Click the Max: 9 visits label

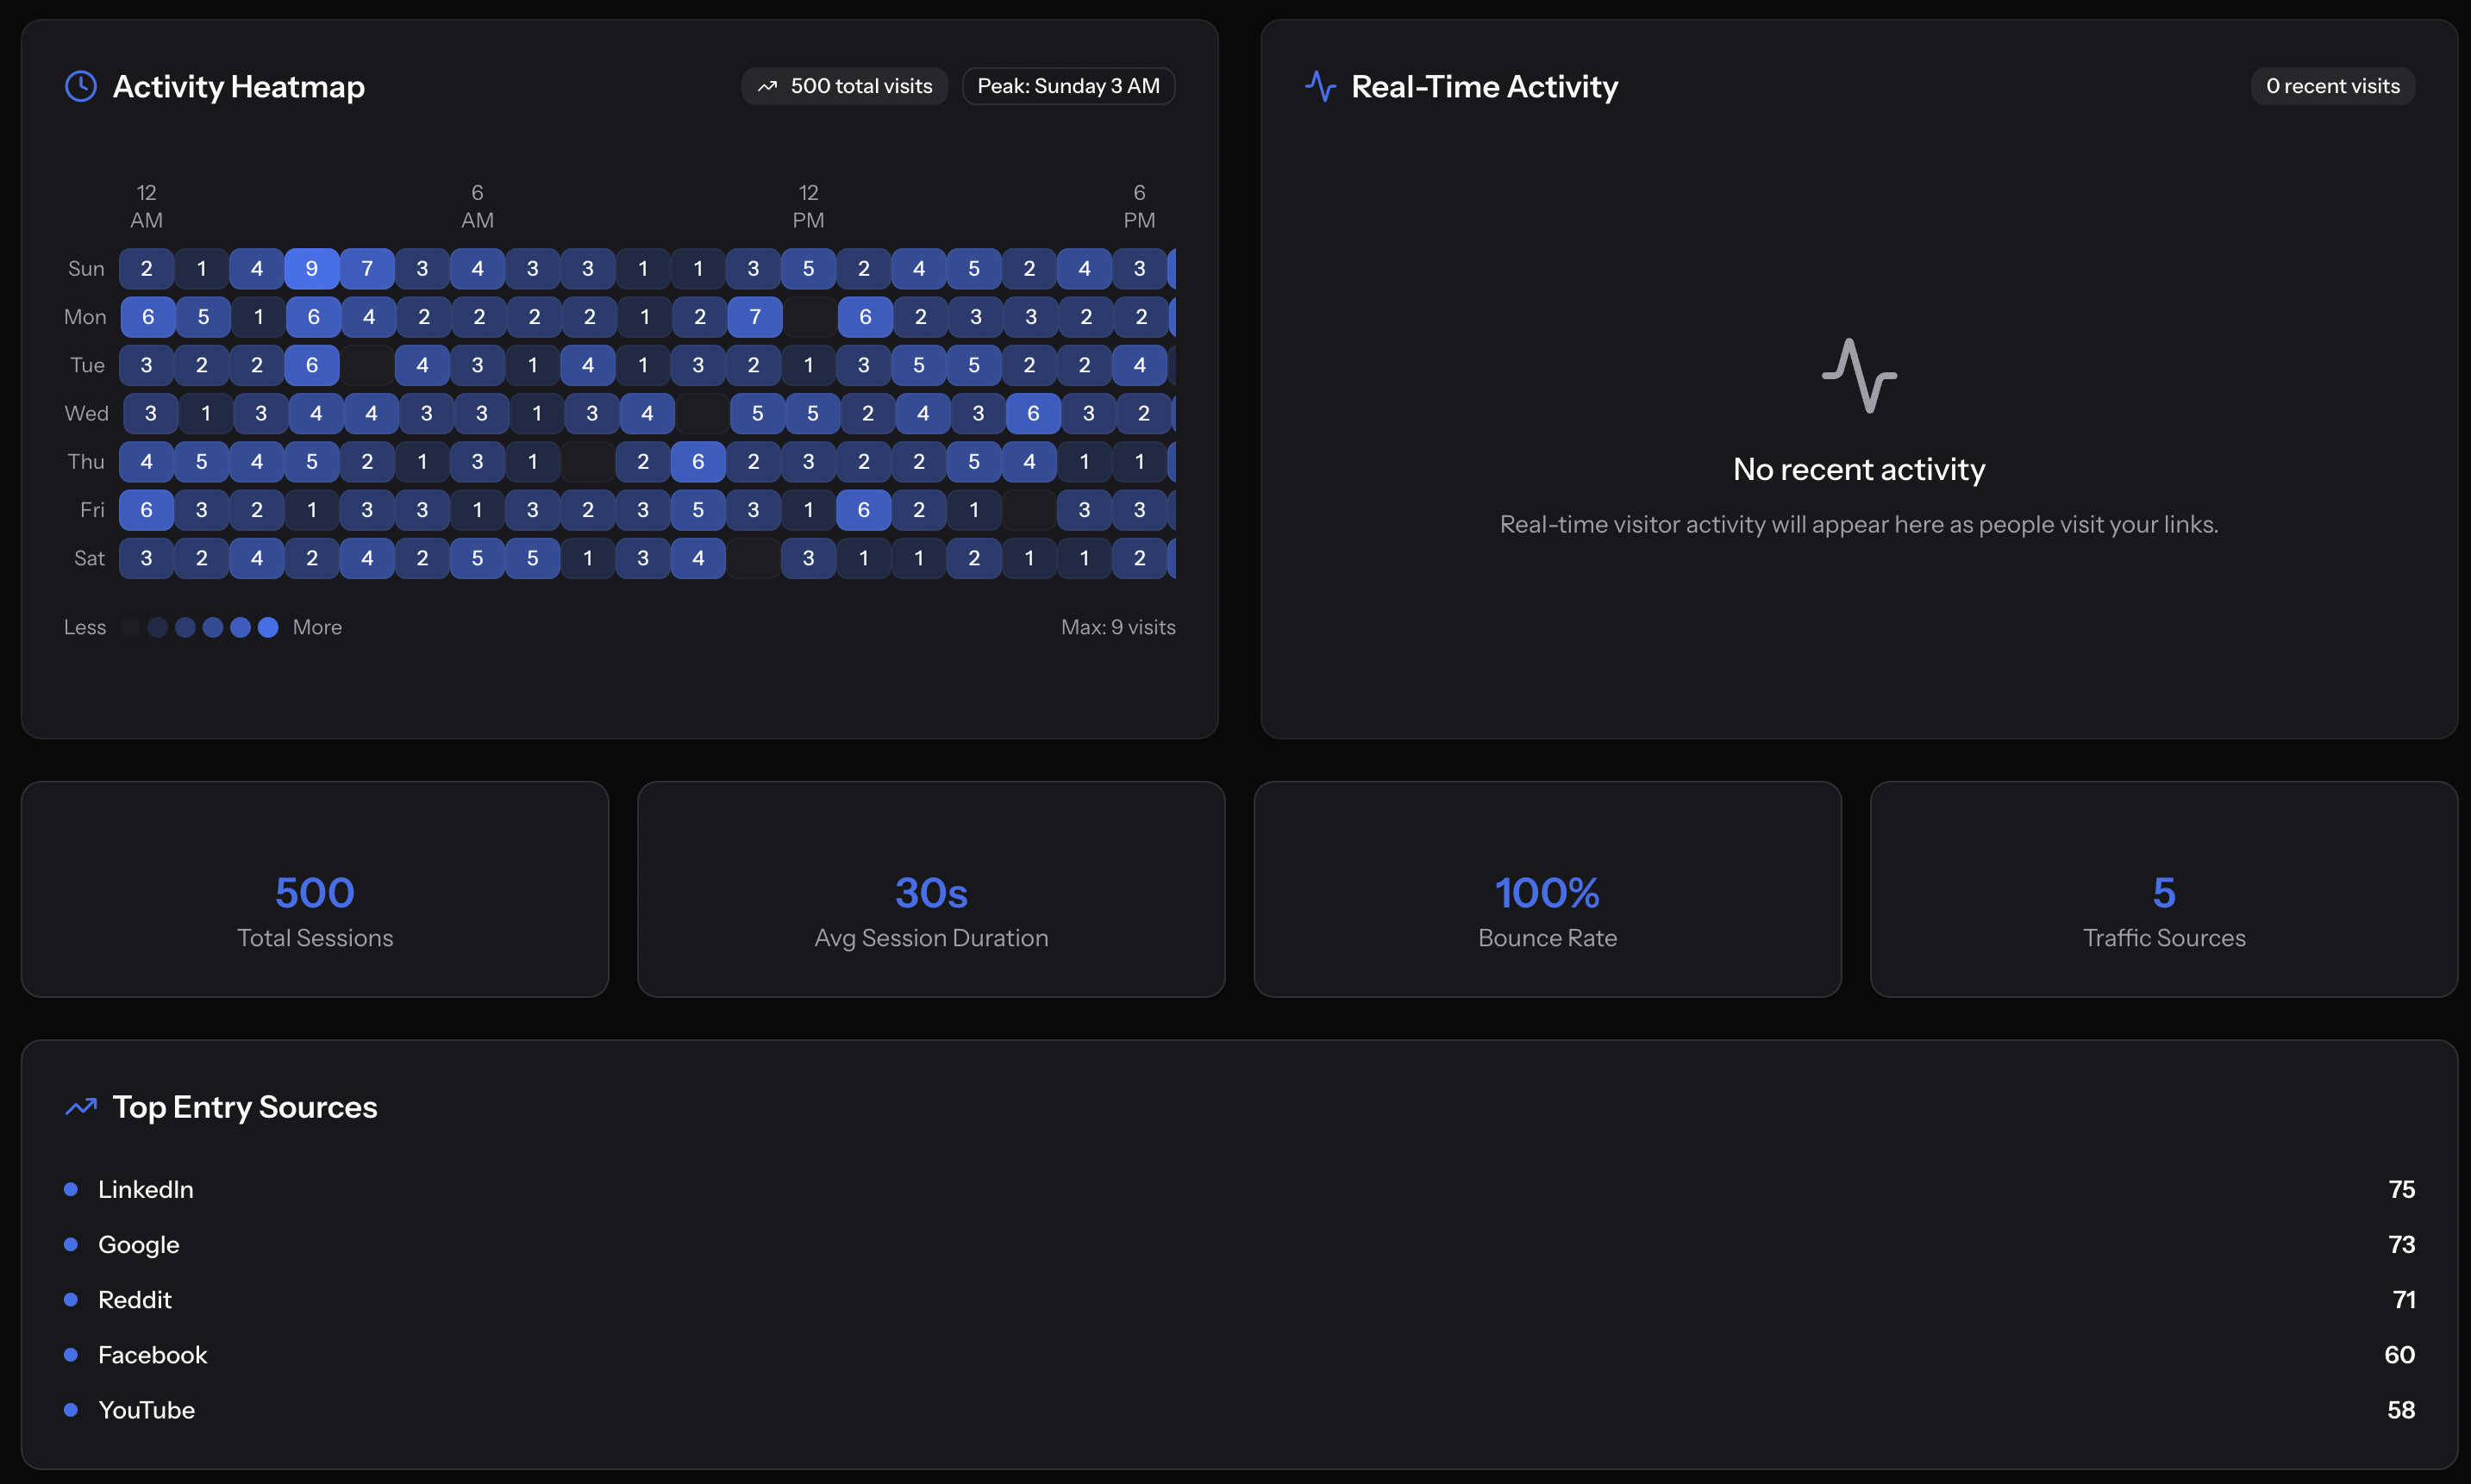coord(1117,627)
